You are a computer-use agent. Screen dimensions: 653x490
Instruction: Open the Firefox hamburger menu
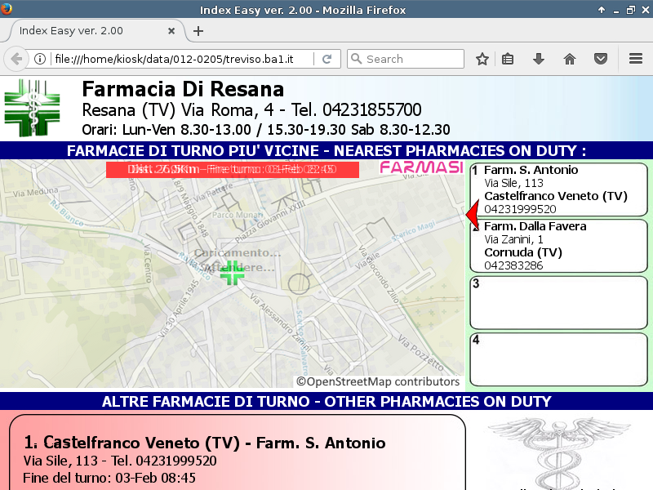[x=636, y=59]
